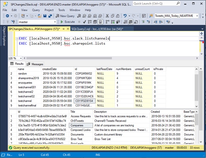The width and height of the screenshot is (206, 158).
Task: Select Results to Text icon
Action: point(125,22)
